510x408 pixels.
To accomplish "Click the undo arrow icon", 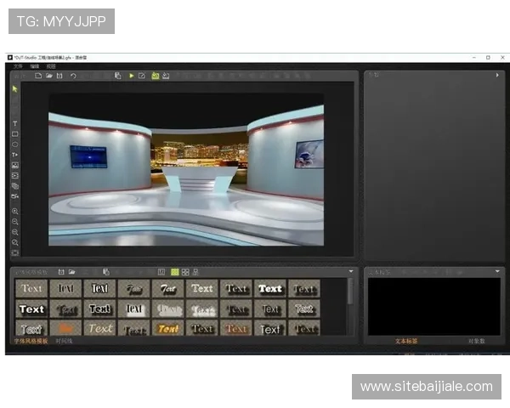I will click(x=73, y=76).
